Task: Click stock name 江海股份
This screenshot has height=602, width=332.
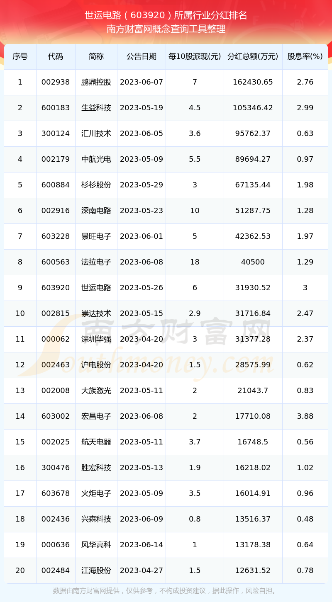Action: 96,570
